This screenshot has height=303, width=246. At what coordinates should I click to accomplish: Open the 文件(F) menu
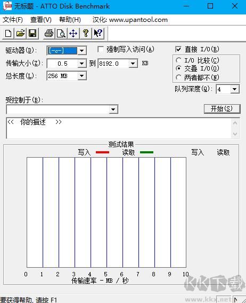pos(13,20)
